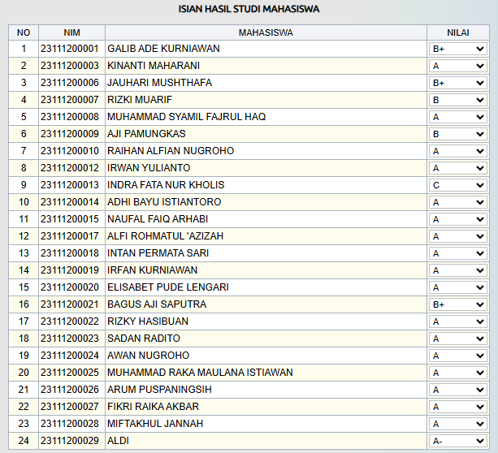Open grade dropdown for Fikri Raika Akbar
Viewport: 498px width, 453px height.
pos(457,407)
